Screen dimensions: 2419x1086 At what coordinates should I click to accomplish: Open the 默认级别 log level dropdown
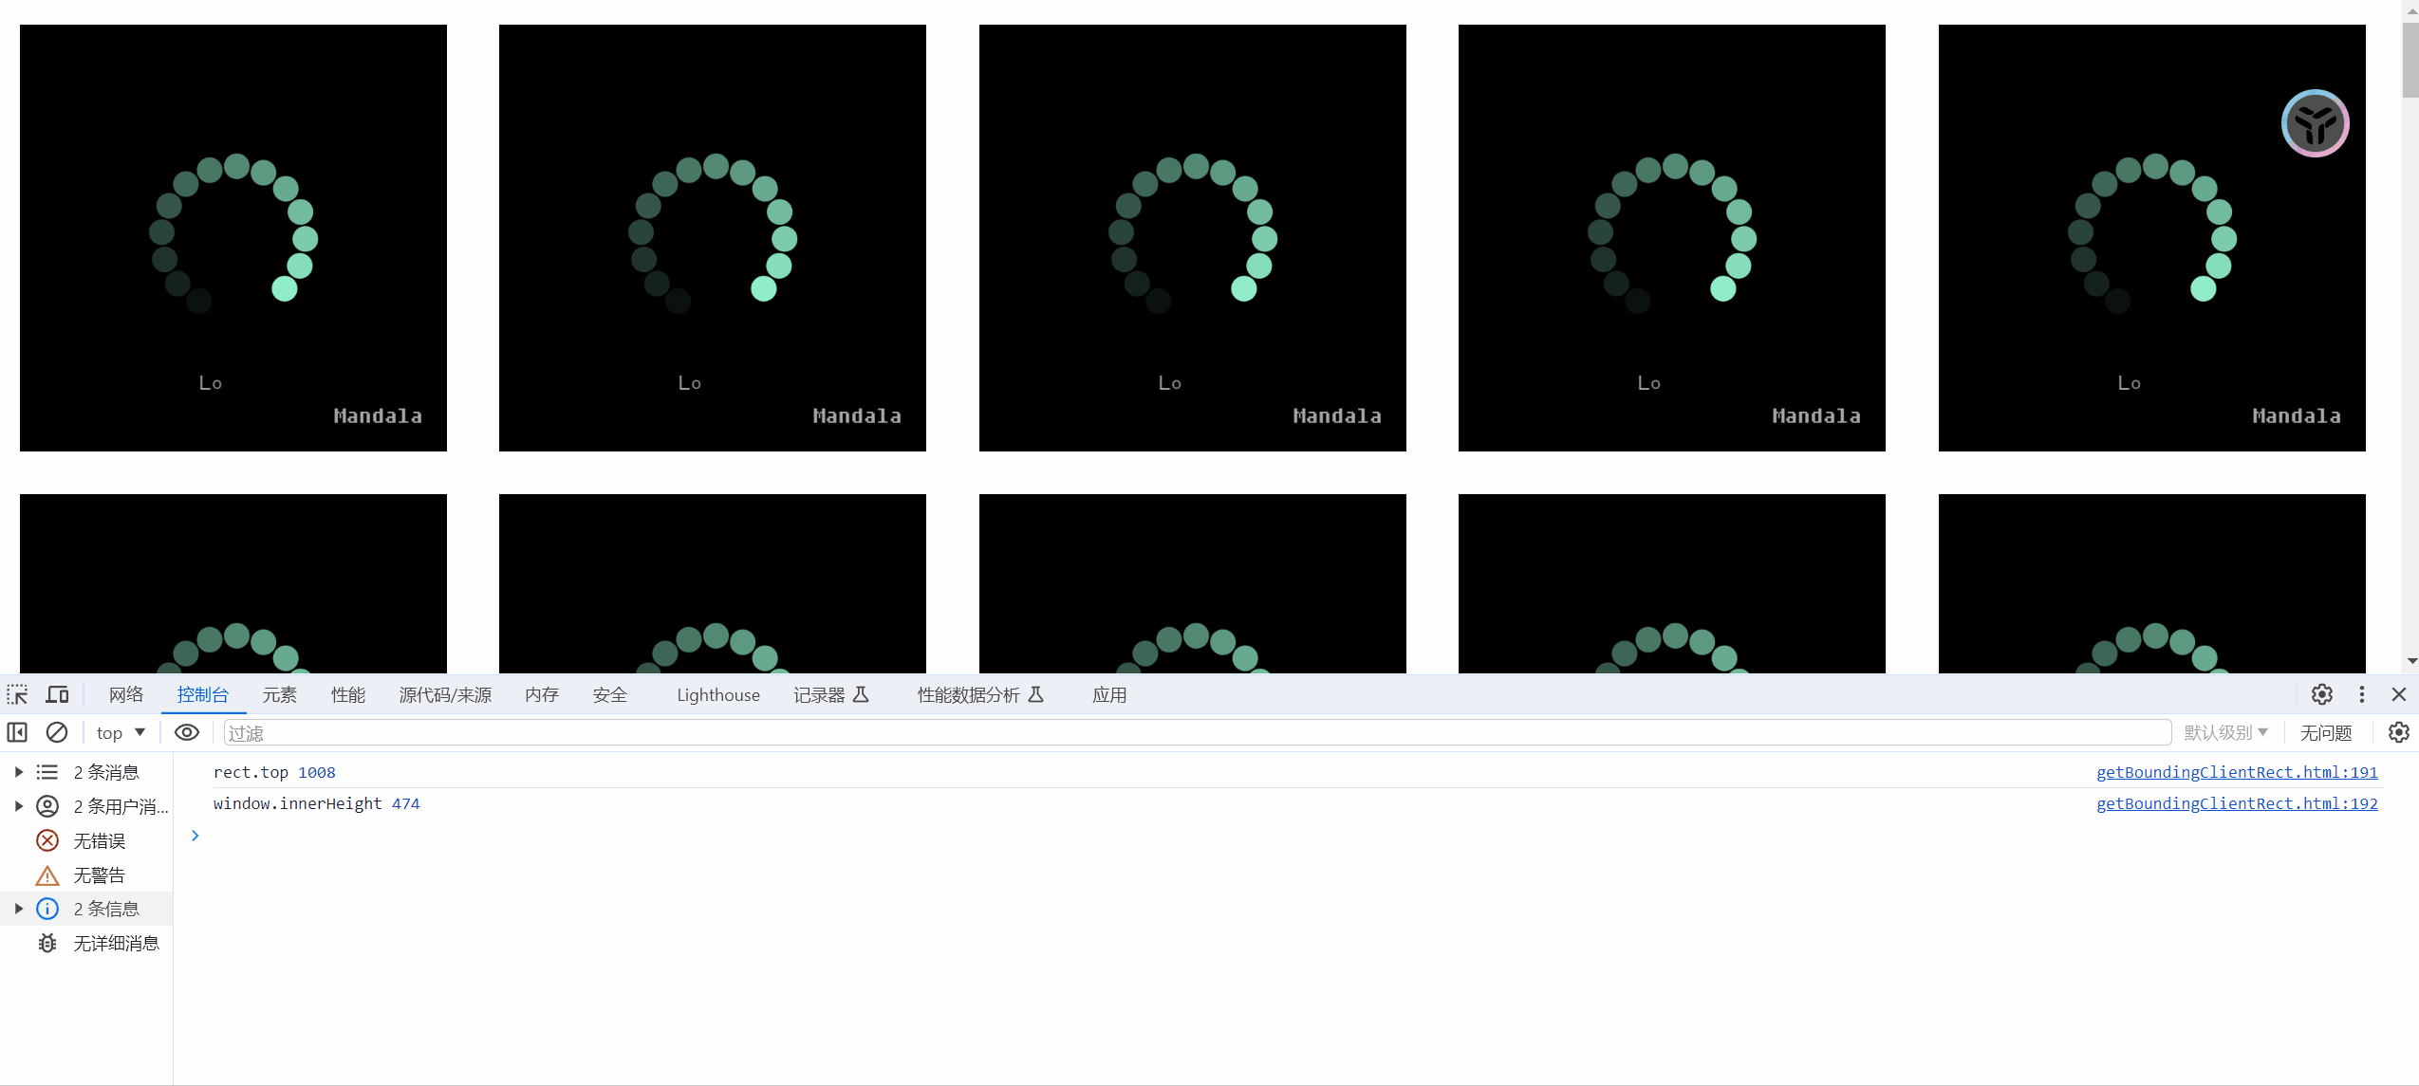click(2224, 732)
